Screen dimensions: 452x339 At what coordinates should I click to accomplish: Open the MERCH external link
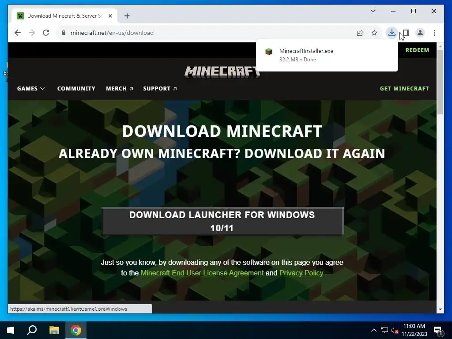click(119, 88)
